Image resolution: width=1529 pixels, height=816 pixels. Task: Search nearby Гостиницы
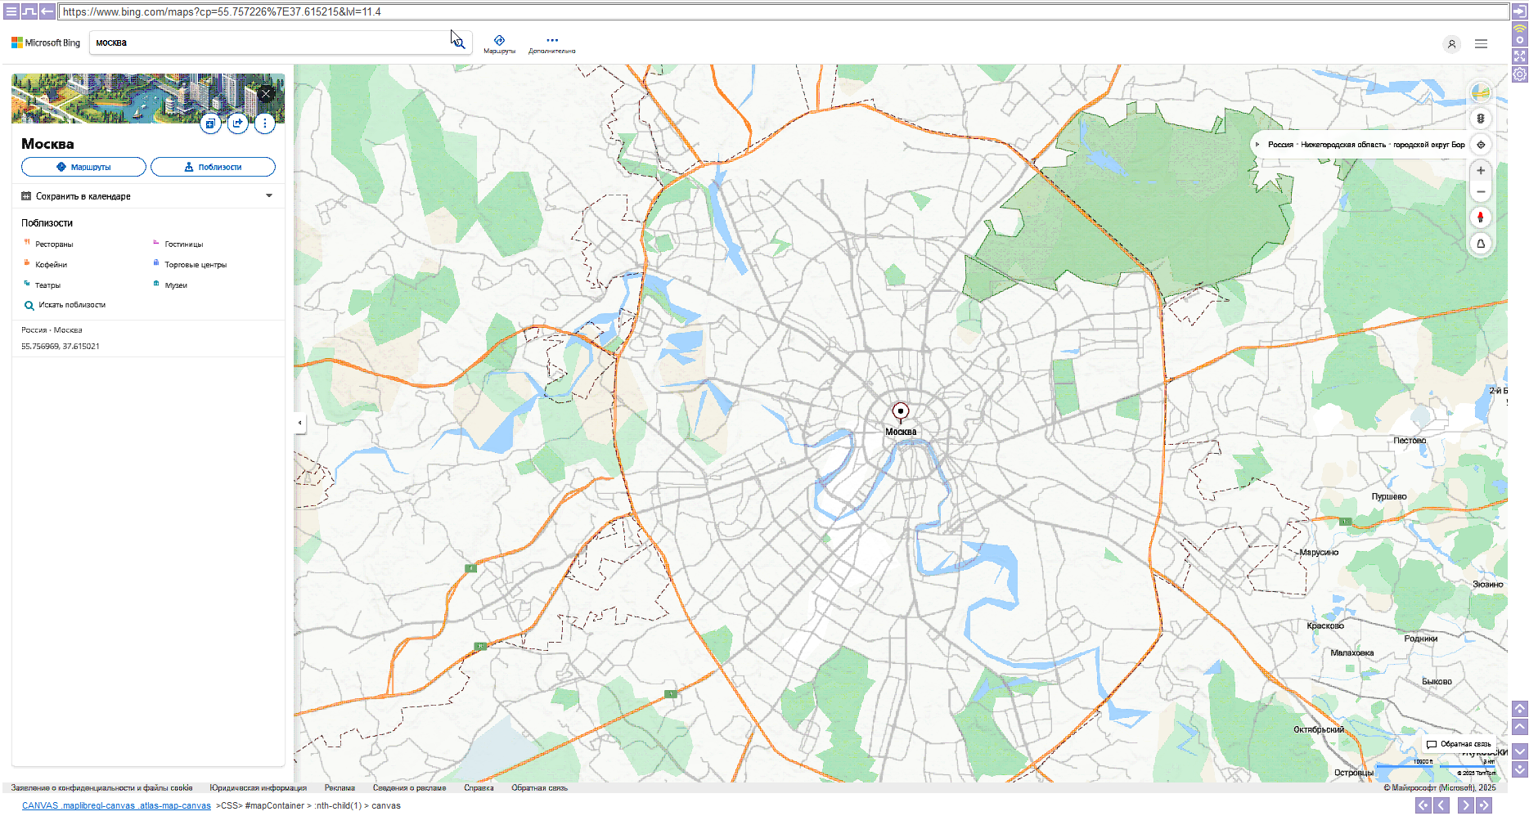pos(182,243)
